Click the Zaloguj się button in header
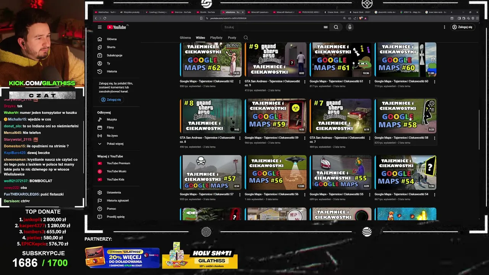 pos(462,27)
